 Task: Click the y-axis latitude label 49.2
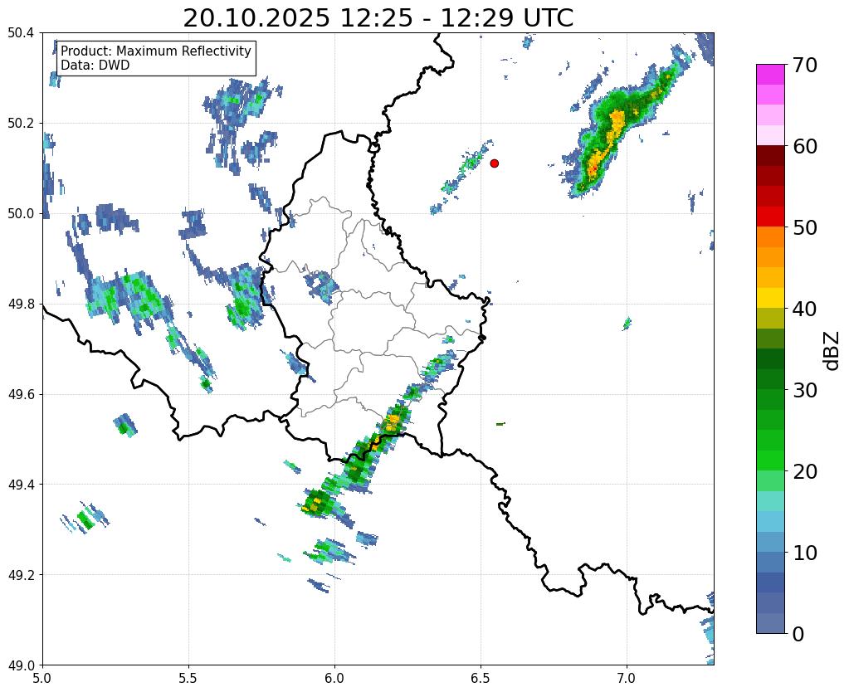21,575
